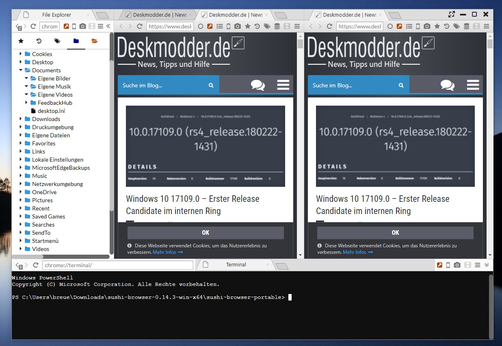Expand the Cookies folder in the tree
Image resolution: width=502 pixels, height=346 pixels.
click(x=21, y=54)
